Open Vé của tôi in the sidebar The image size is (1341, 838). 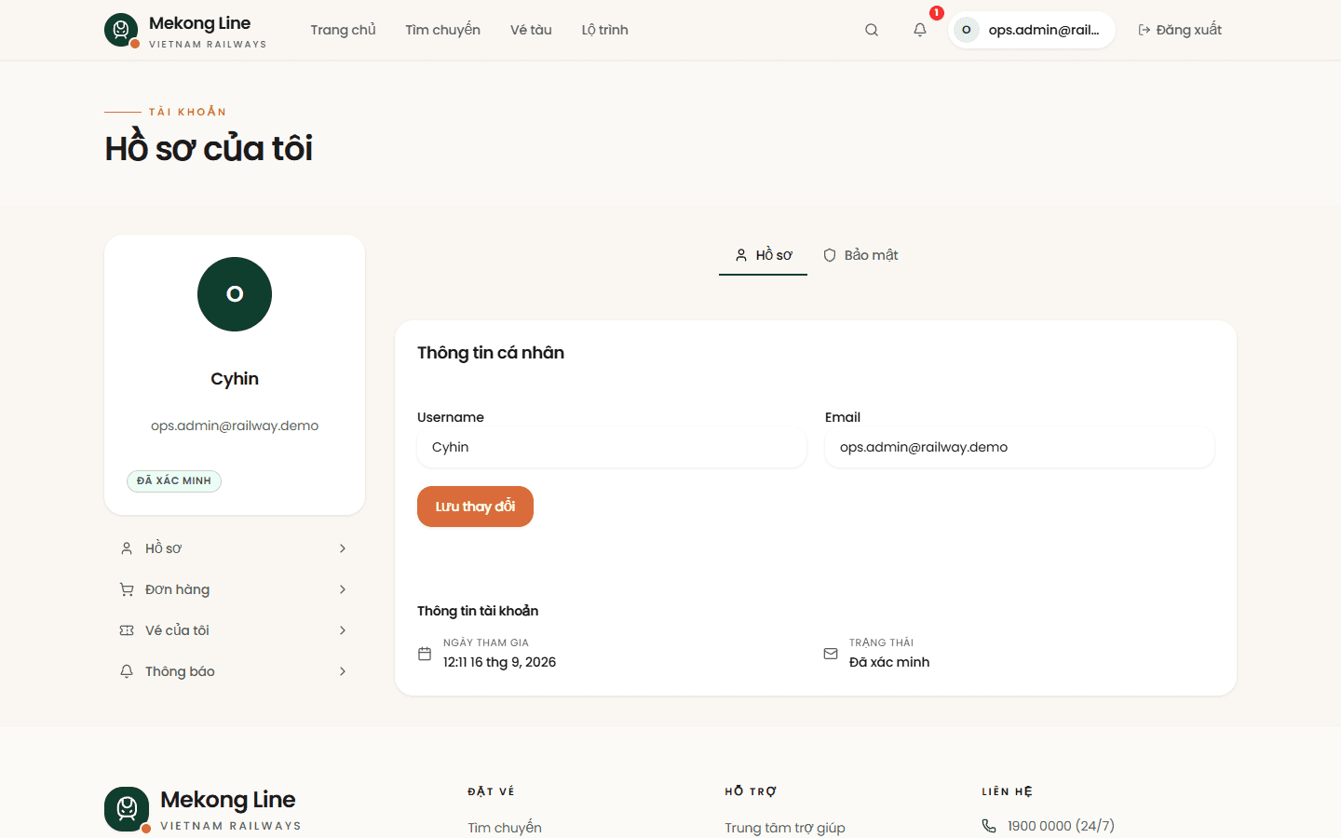[235, 630]
